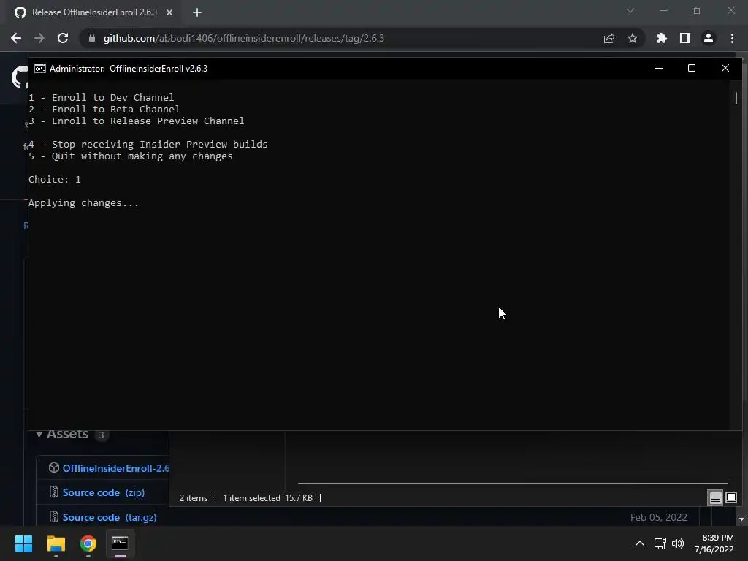This screenshot has width=748, height=561.
Task: Open Command Prompt from taskbar
Action: coord(120,543)
